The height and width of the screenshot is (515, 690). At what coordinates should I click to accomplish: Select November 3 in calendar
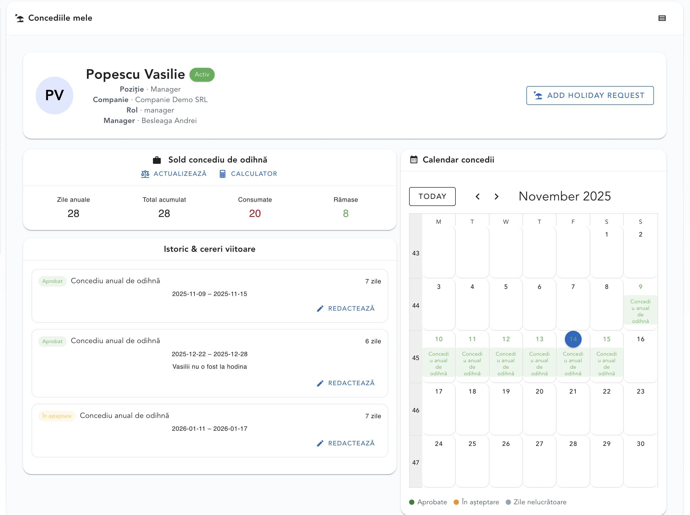(x=439, y=287)
